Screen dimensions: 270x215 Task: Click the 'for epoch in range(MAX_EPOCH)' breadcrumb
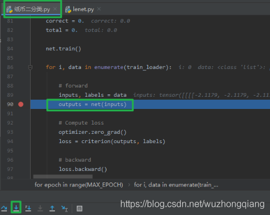pos(79,185)
